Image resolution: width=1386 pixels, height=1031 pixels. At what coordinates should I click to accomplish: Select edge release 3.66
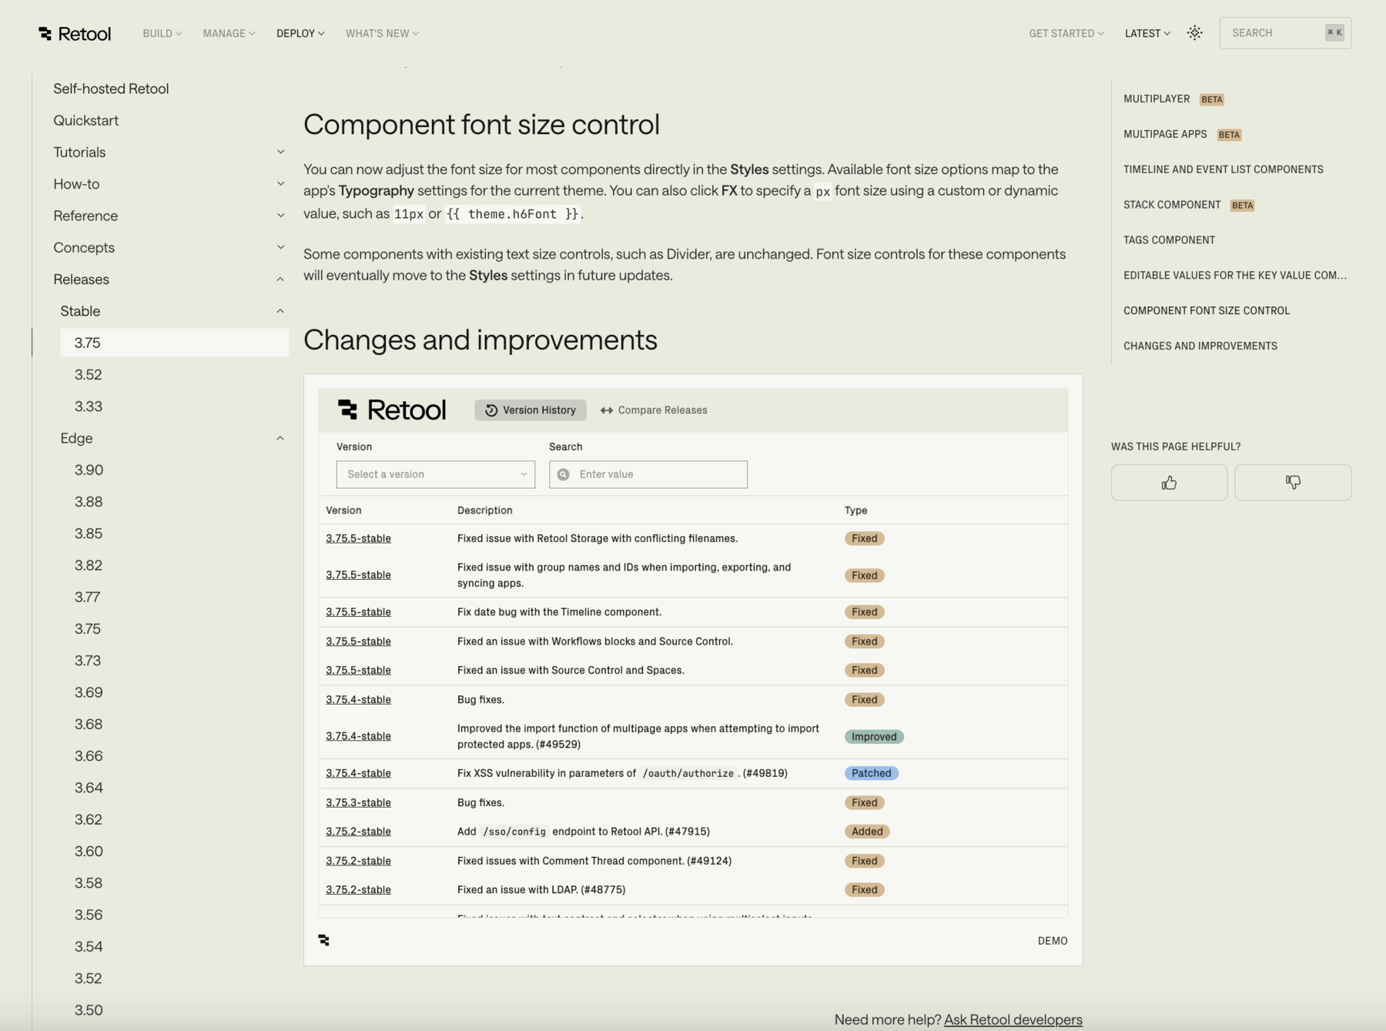pyautogui.click(x=89, y=756)
